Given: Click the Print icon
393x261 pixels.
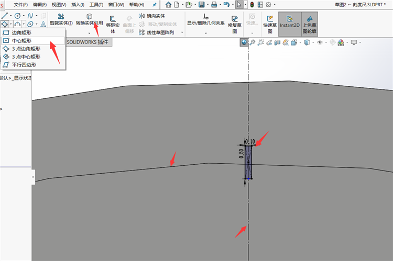Looking at the screenshot, I should pos(214,5).
